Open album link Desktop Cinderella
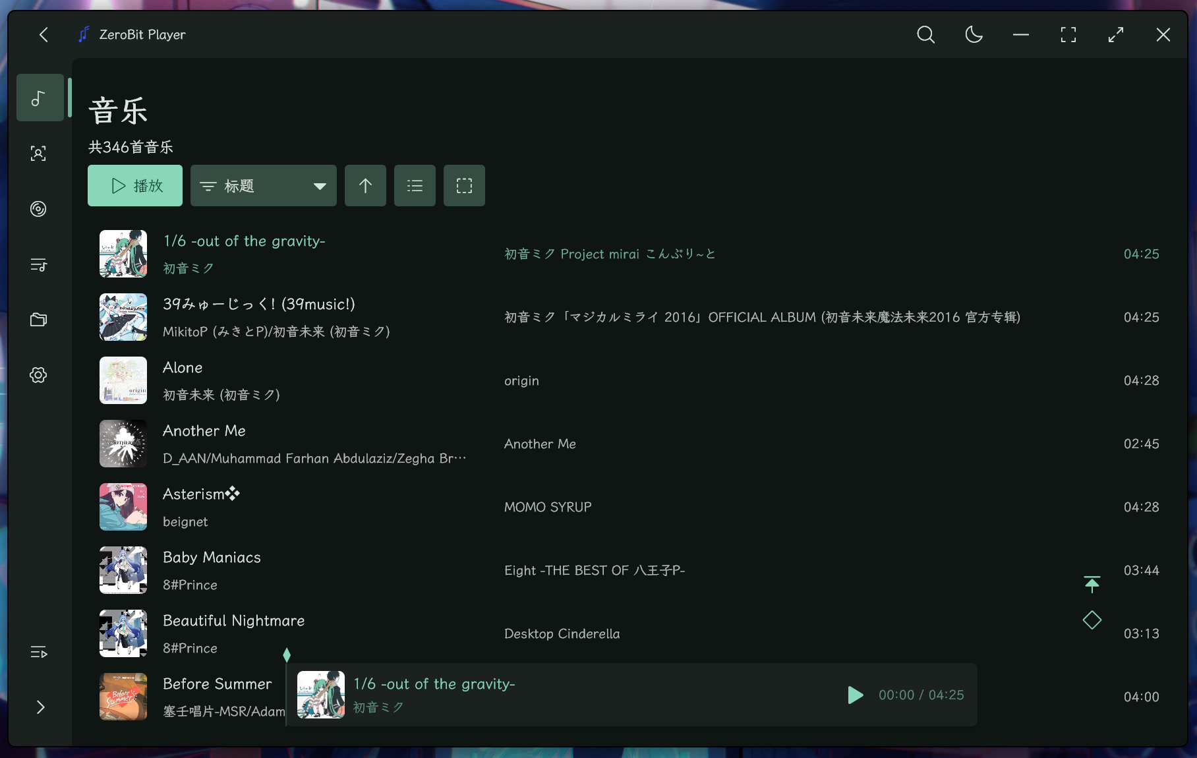Screen dimensions: 1197x758 pyautogui.click(x=562, y=633)
